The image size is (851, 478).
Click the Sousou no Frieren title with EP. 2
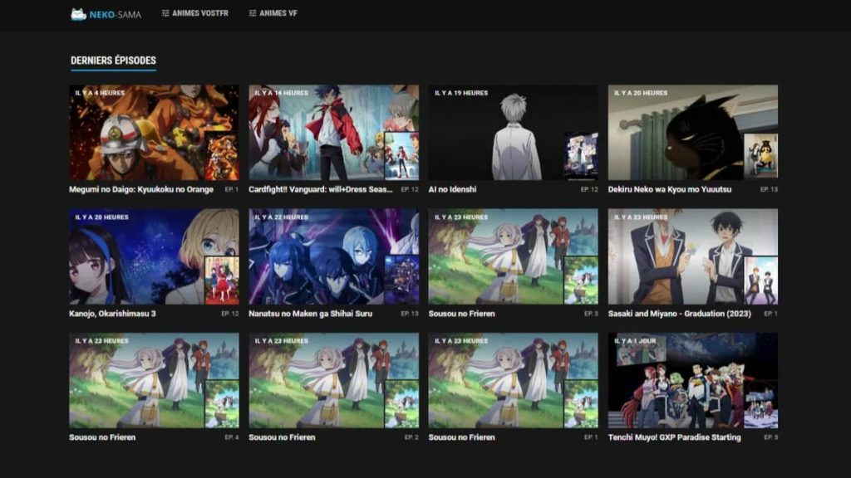(282, 437)
